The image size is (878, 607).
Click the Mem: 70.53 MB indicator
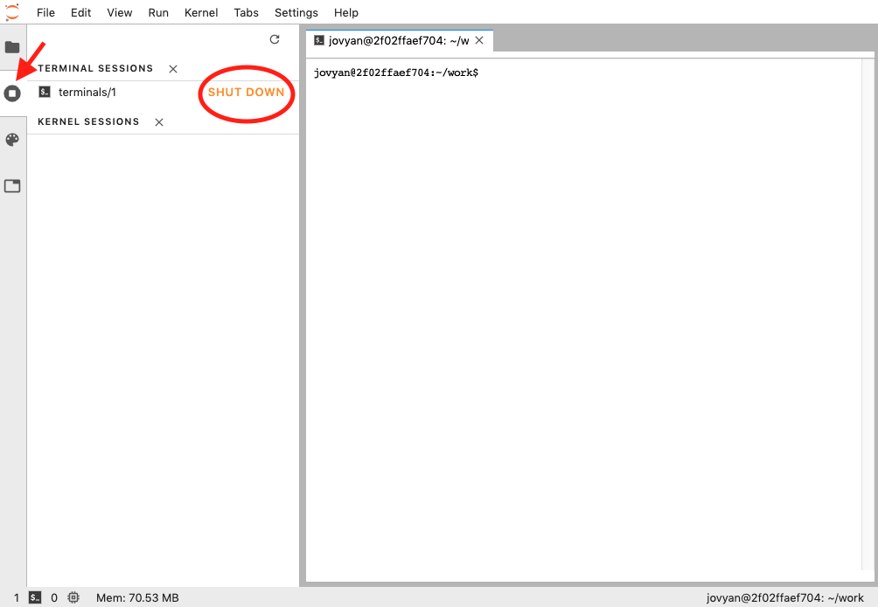(x=136, y=597)
